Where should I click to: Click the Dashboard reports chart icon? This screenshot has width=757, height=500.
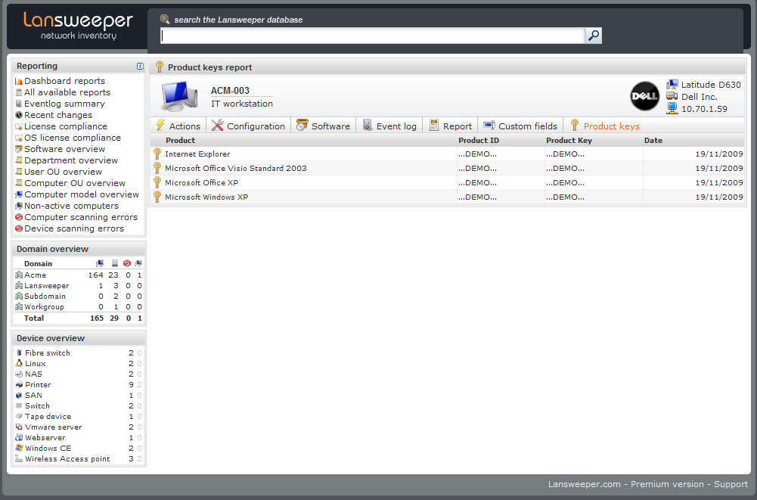[x=19, y=81]
